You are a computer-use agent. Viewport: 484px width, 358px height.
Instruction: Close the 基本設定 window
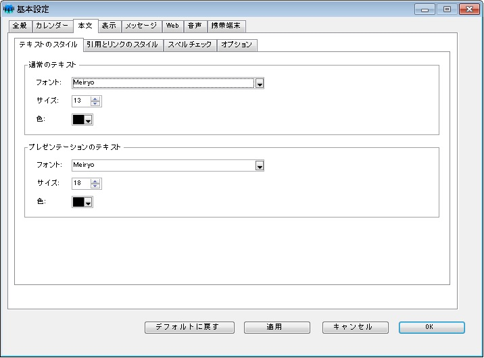(x=470, y=9)
